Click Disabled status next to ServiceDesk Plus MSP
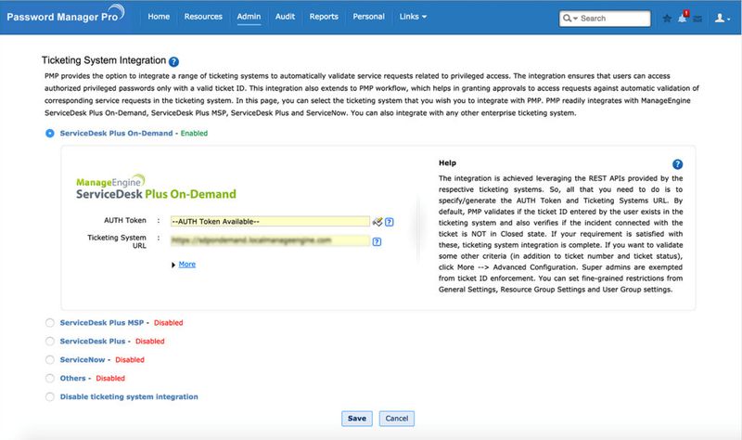Image resolution: width=742 pixels, height=440 pixels. [169, 322]
